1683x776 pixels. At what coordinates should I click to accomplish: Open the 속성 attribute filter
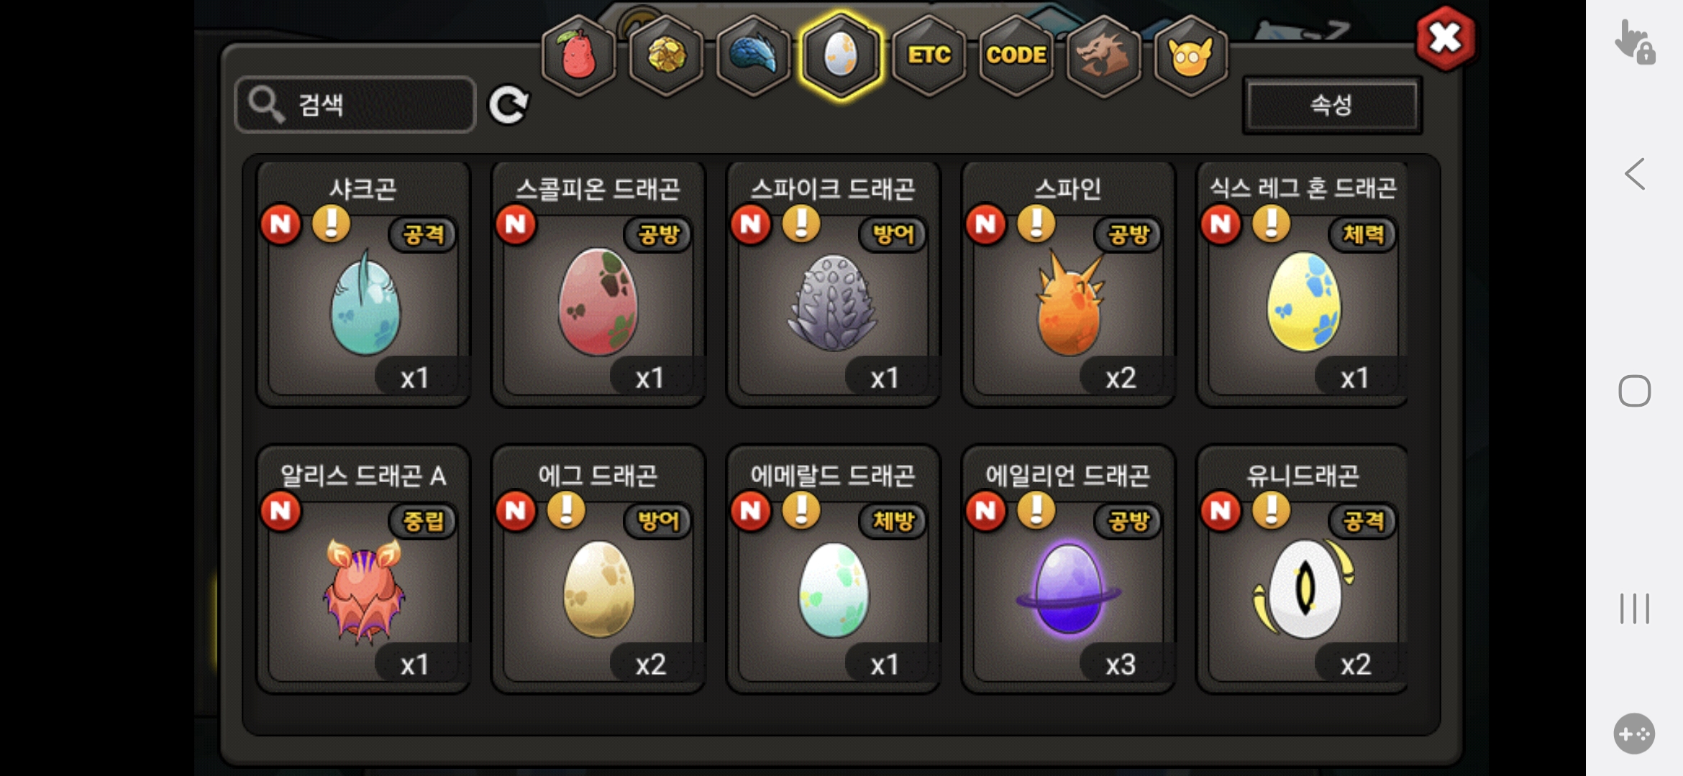pyautogui.click(x=1332, y=105)
